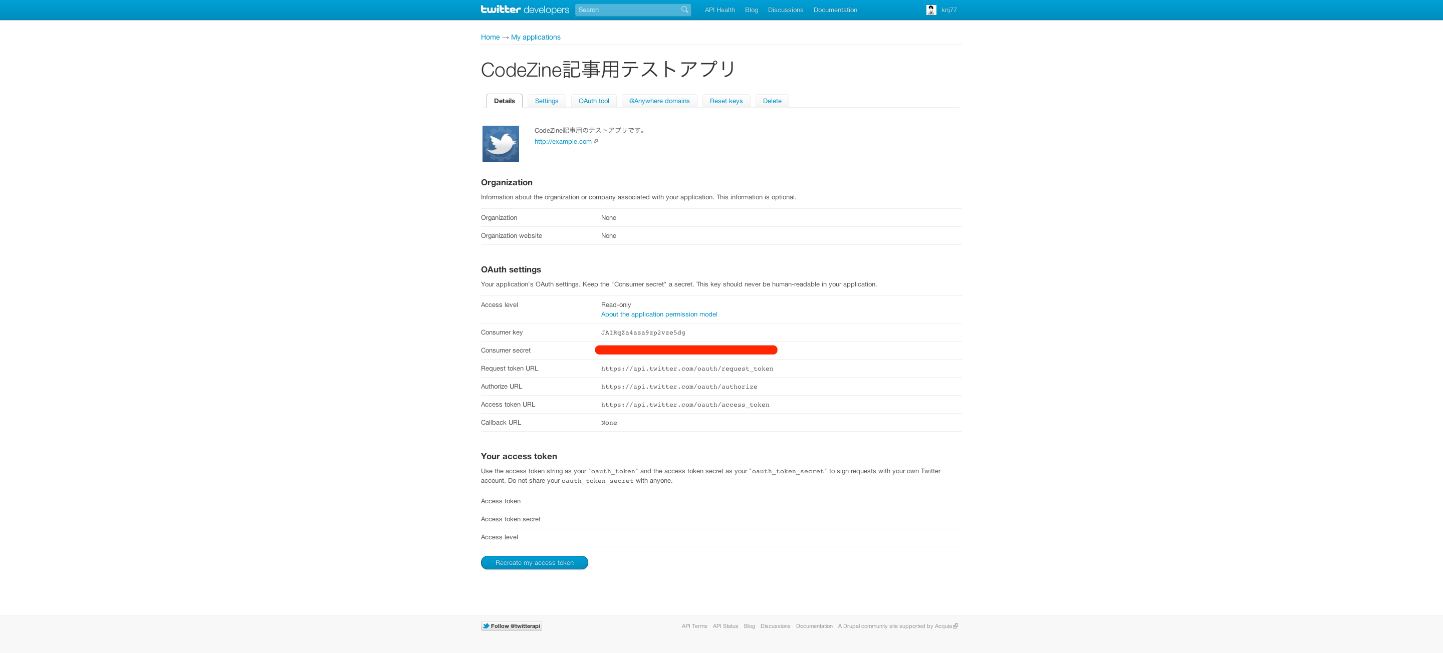1443x653 pixels.
Task: Open Documentation in the top navigation
Action: pyautogui.click(x=835, y=10)
